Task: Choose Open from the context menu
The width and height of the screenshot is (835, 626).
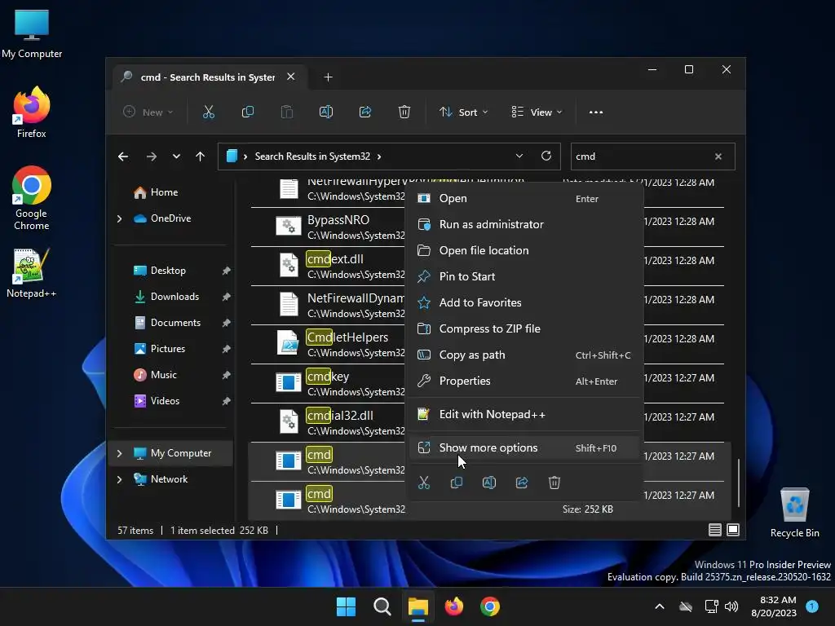Action: tap(524, 199)
